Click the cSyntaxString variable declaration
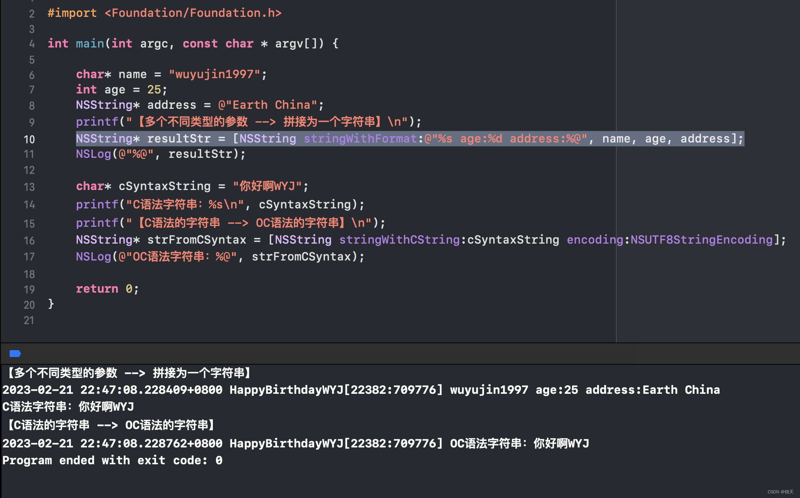This screenshot has width=800, height=498. (x=165, y=186)
